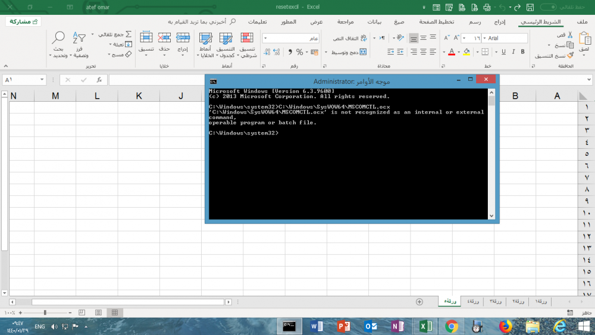Add a new sheet with plus button
The width and height of the screenshot is (595, 335).
(x=419, y=302)
